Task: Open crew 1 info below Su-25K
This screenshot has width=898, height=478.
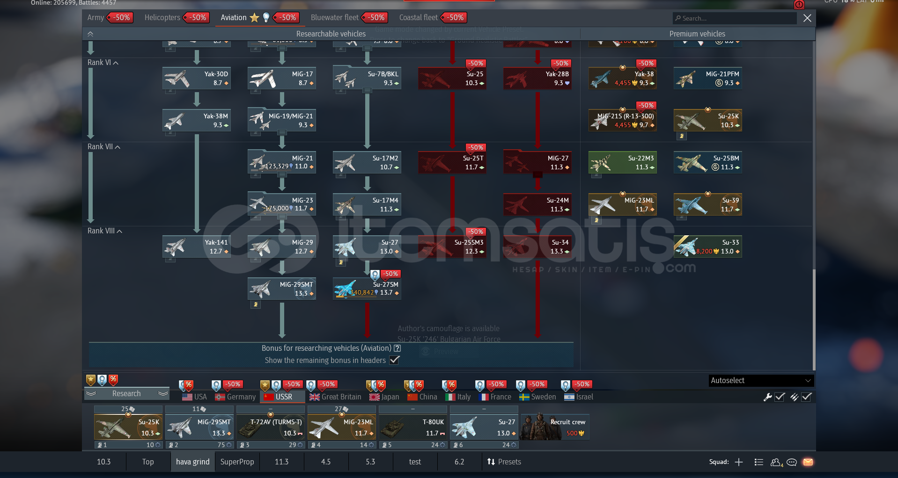Action: (x=128, y=445)
